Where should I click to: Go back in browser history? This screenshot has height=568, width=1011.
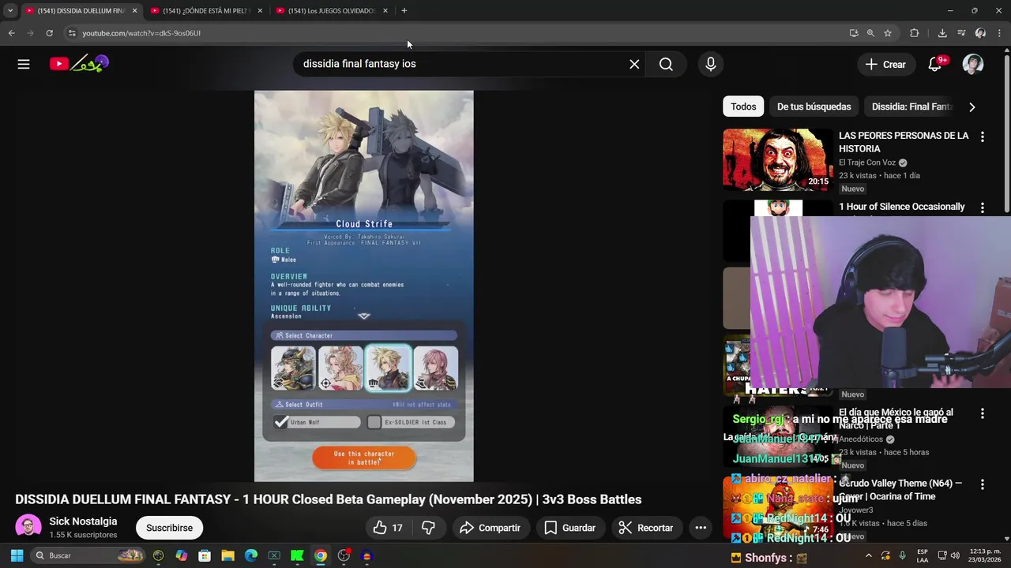(x=11, y=33)
